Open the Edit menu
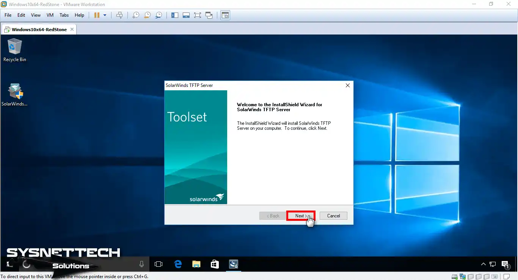Viewport: 518px width, 280px height. pyautogui.click(x=21, y=15)
